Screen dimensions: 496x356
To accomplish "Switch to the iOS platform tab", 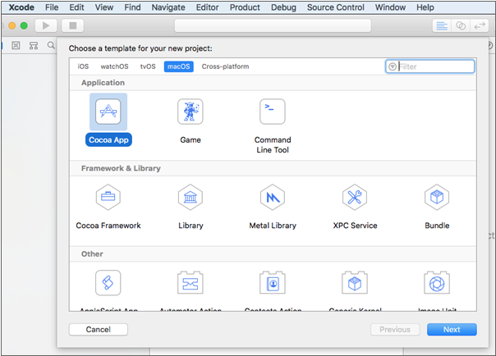I will [x=83, y=66].
